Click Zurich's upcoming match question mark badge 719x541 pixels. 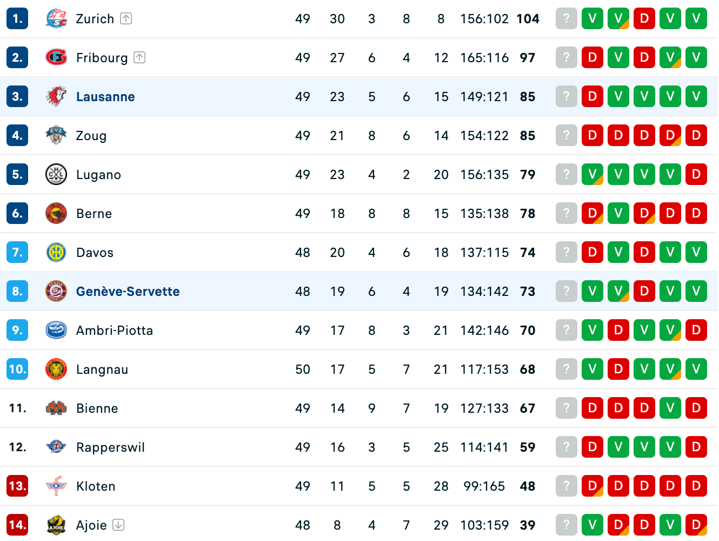[567, 19]
